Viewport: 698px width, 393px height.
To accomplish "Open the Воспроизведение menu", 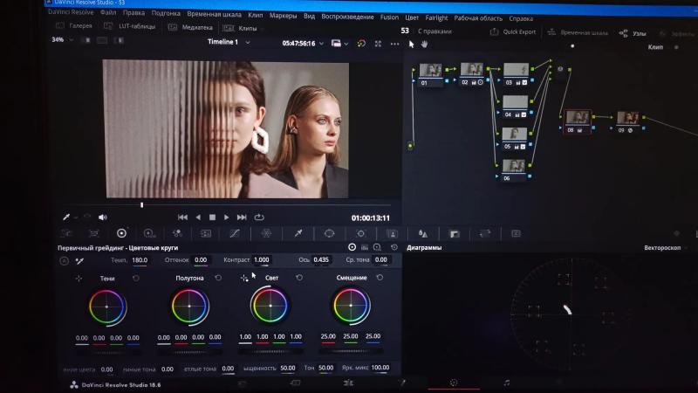I will click(347, 17).
